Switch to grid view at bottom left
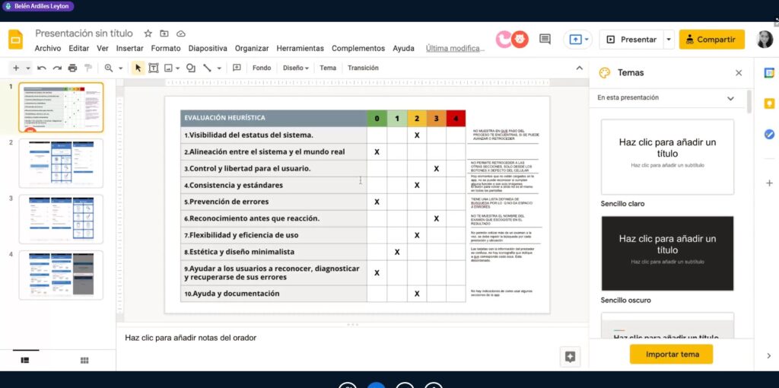The image size is (779, 388). (x=84, y=360)
